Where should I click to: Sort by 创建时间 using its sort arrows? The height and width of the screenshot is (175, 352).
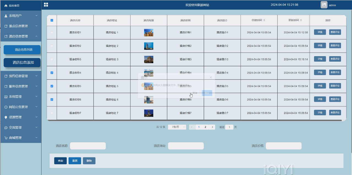click(264, 20)
